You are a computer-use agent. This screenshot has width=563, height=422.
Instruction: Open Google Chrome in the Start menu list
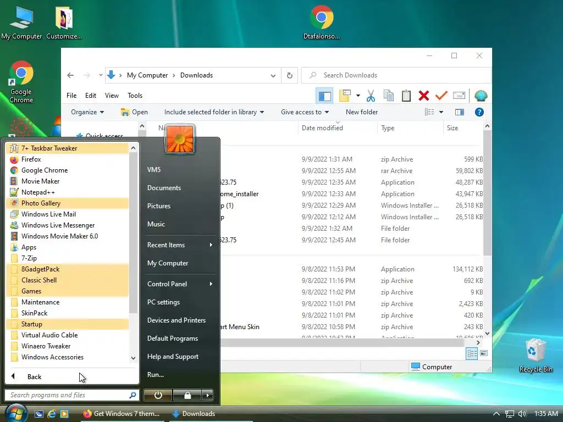click(68, 170)
